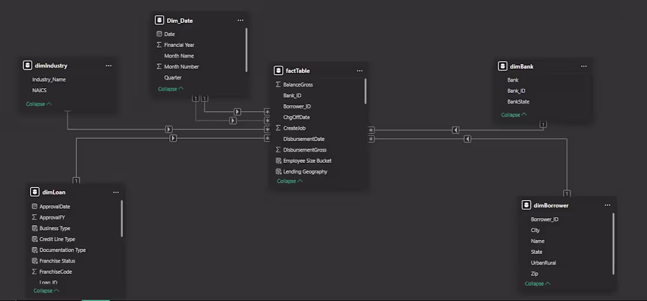Viewport: 647px width, 301px height.
Task: Select the UrbanRural field
Action: tap(543, 263)
